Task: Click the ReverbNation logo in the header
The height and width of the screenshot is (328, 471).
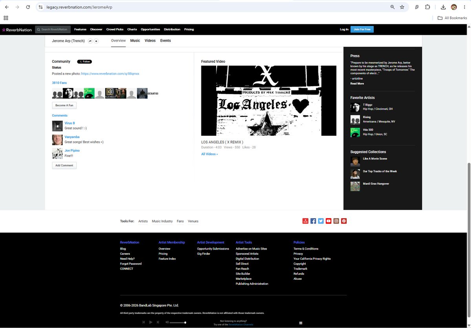Action: (17, 29)
